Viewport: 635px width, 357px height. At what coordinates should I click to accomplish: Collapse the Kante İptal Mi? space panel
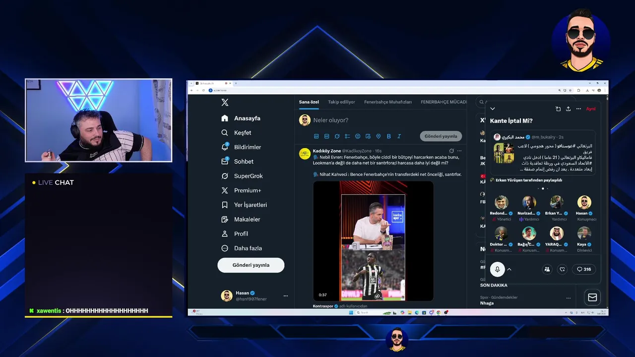coord(492,109)
